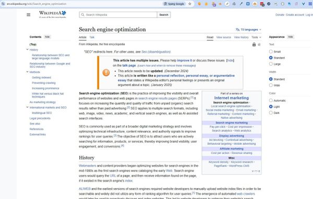Open the clock-like circular extension icon
The image size is (313, 199).
click(x=282, y=4)
